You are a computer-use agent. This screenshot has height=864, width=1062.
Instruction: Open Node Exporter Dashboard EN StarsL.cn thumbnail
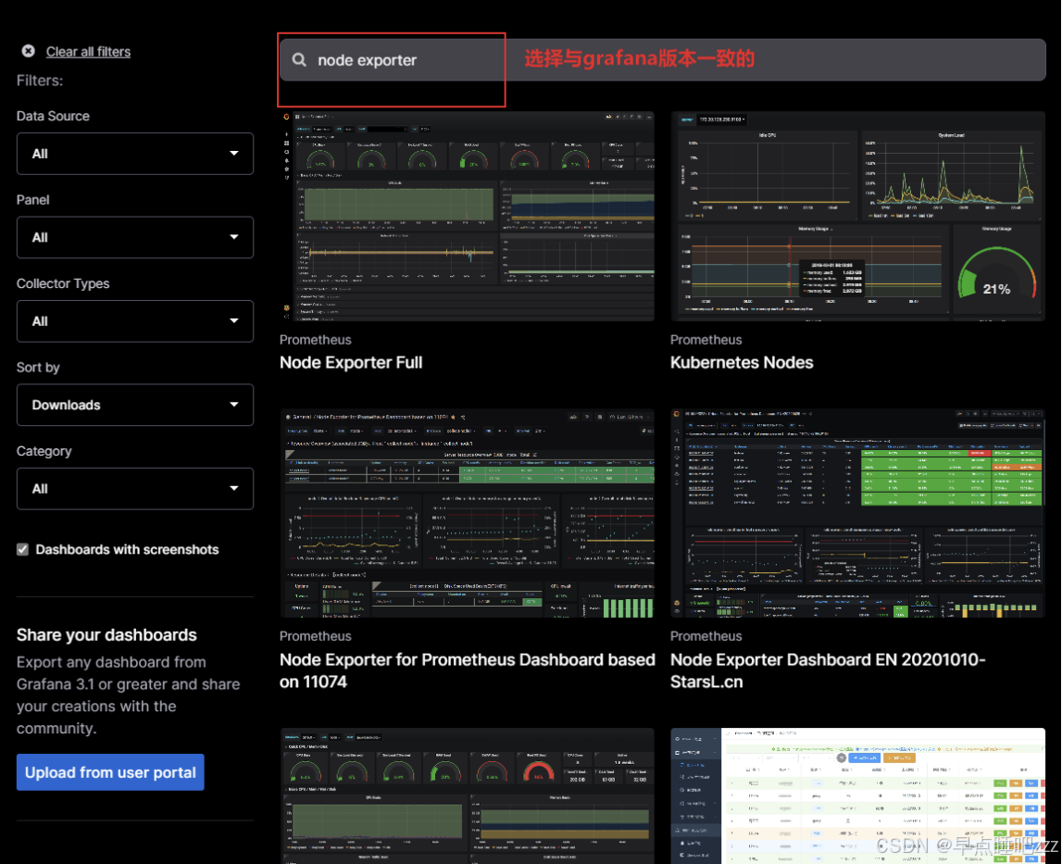tap(858, 513)
